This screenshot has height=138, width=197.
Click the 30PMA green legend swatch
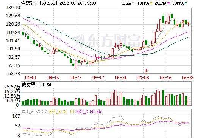[x=186, y=3]
